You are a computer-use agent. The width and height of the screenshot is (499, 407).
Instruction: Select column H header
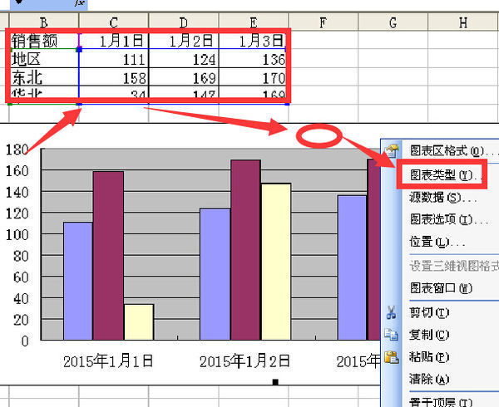[463, 22]
